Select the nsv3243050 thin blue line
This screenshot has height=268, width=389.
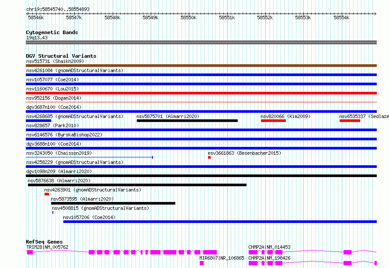(x=89, y=157)
